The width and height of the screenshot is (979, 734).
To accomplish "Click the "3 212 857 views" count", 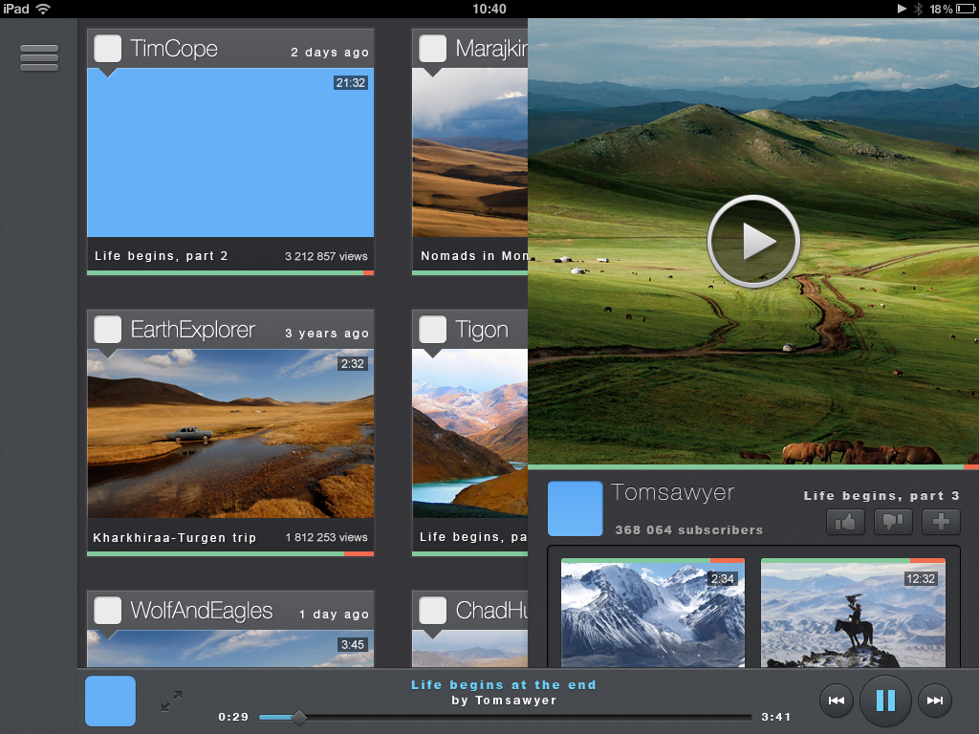I will click(327, 256).
